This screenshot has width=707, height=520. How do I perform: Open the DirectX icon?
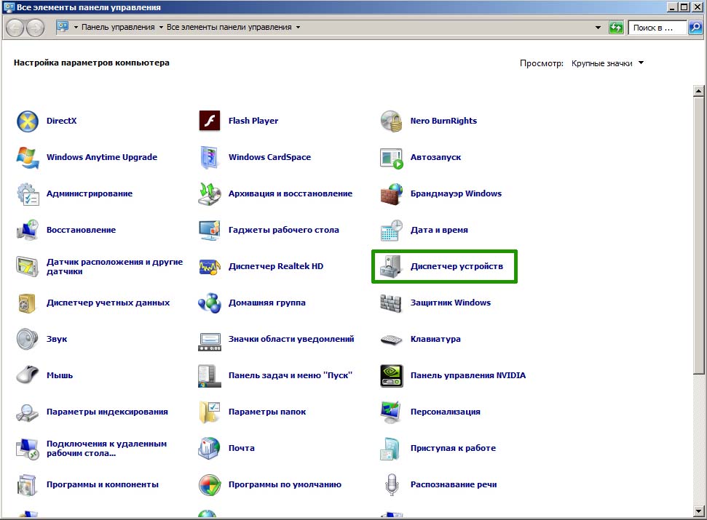pyautogui.click(x=28, y=121)
